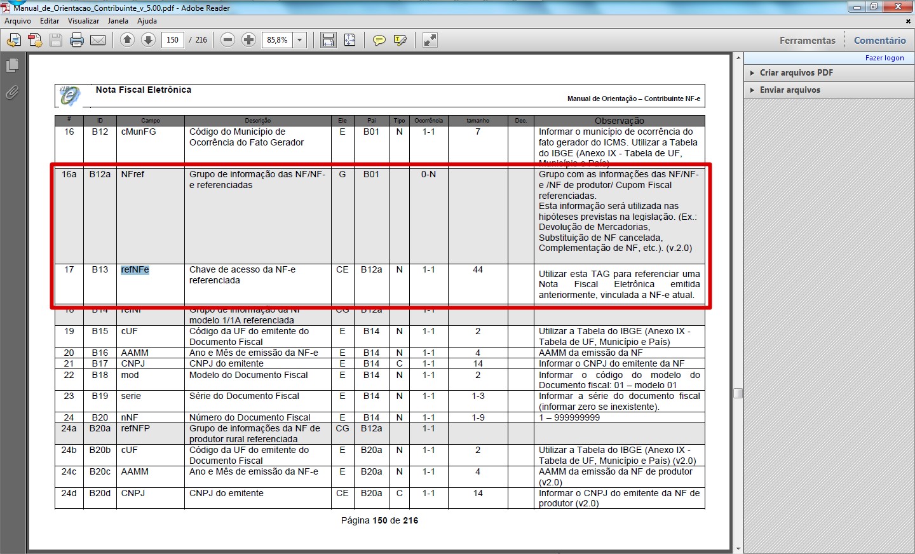Go to previous page with up arrow
Viewport: 915px width, 554px height.
(x=127, y=40)
